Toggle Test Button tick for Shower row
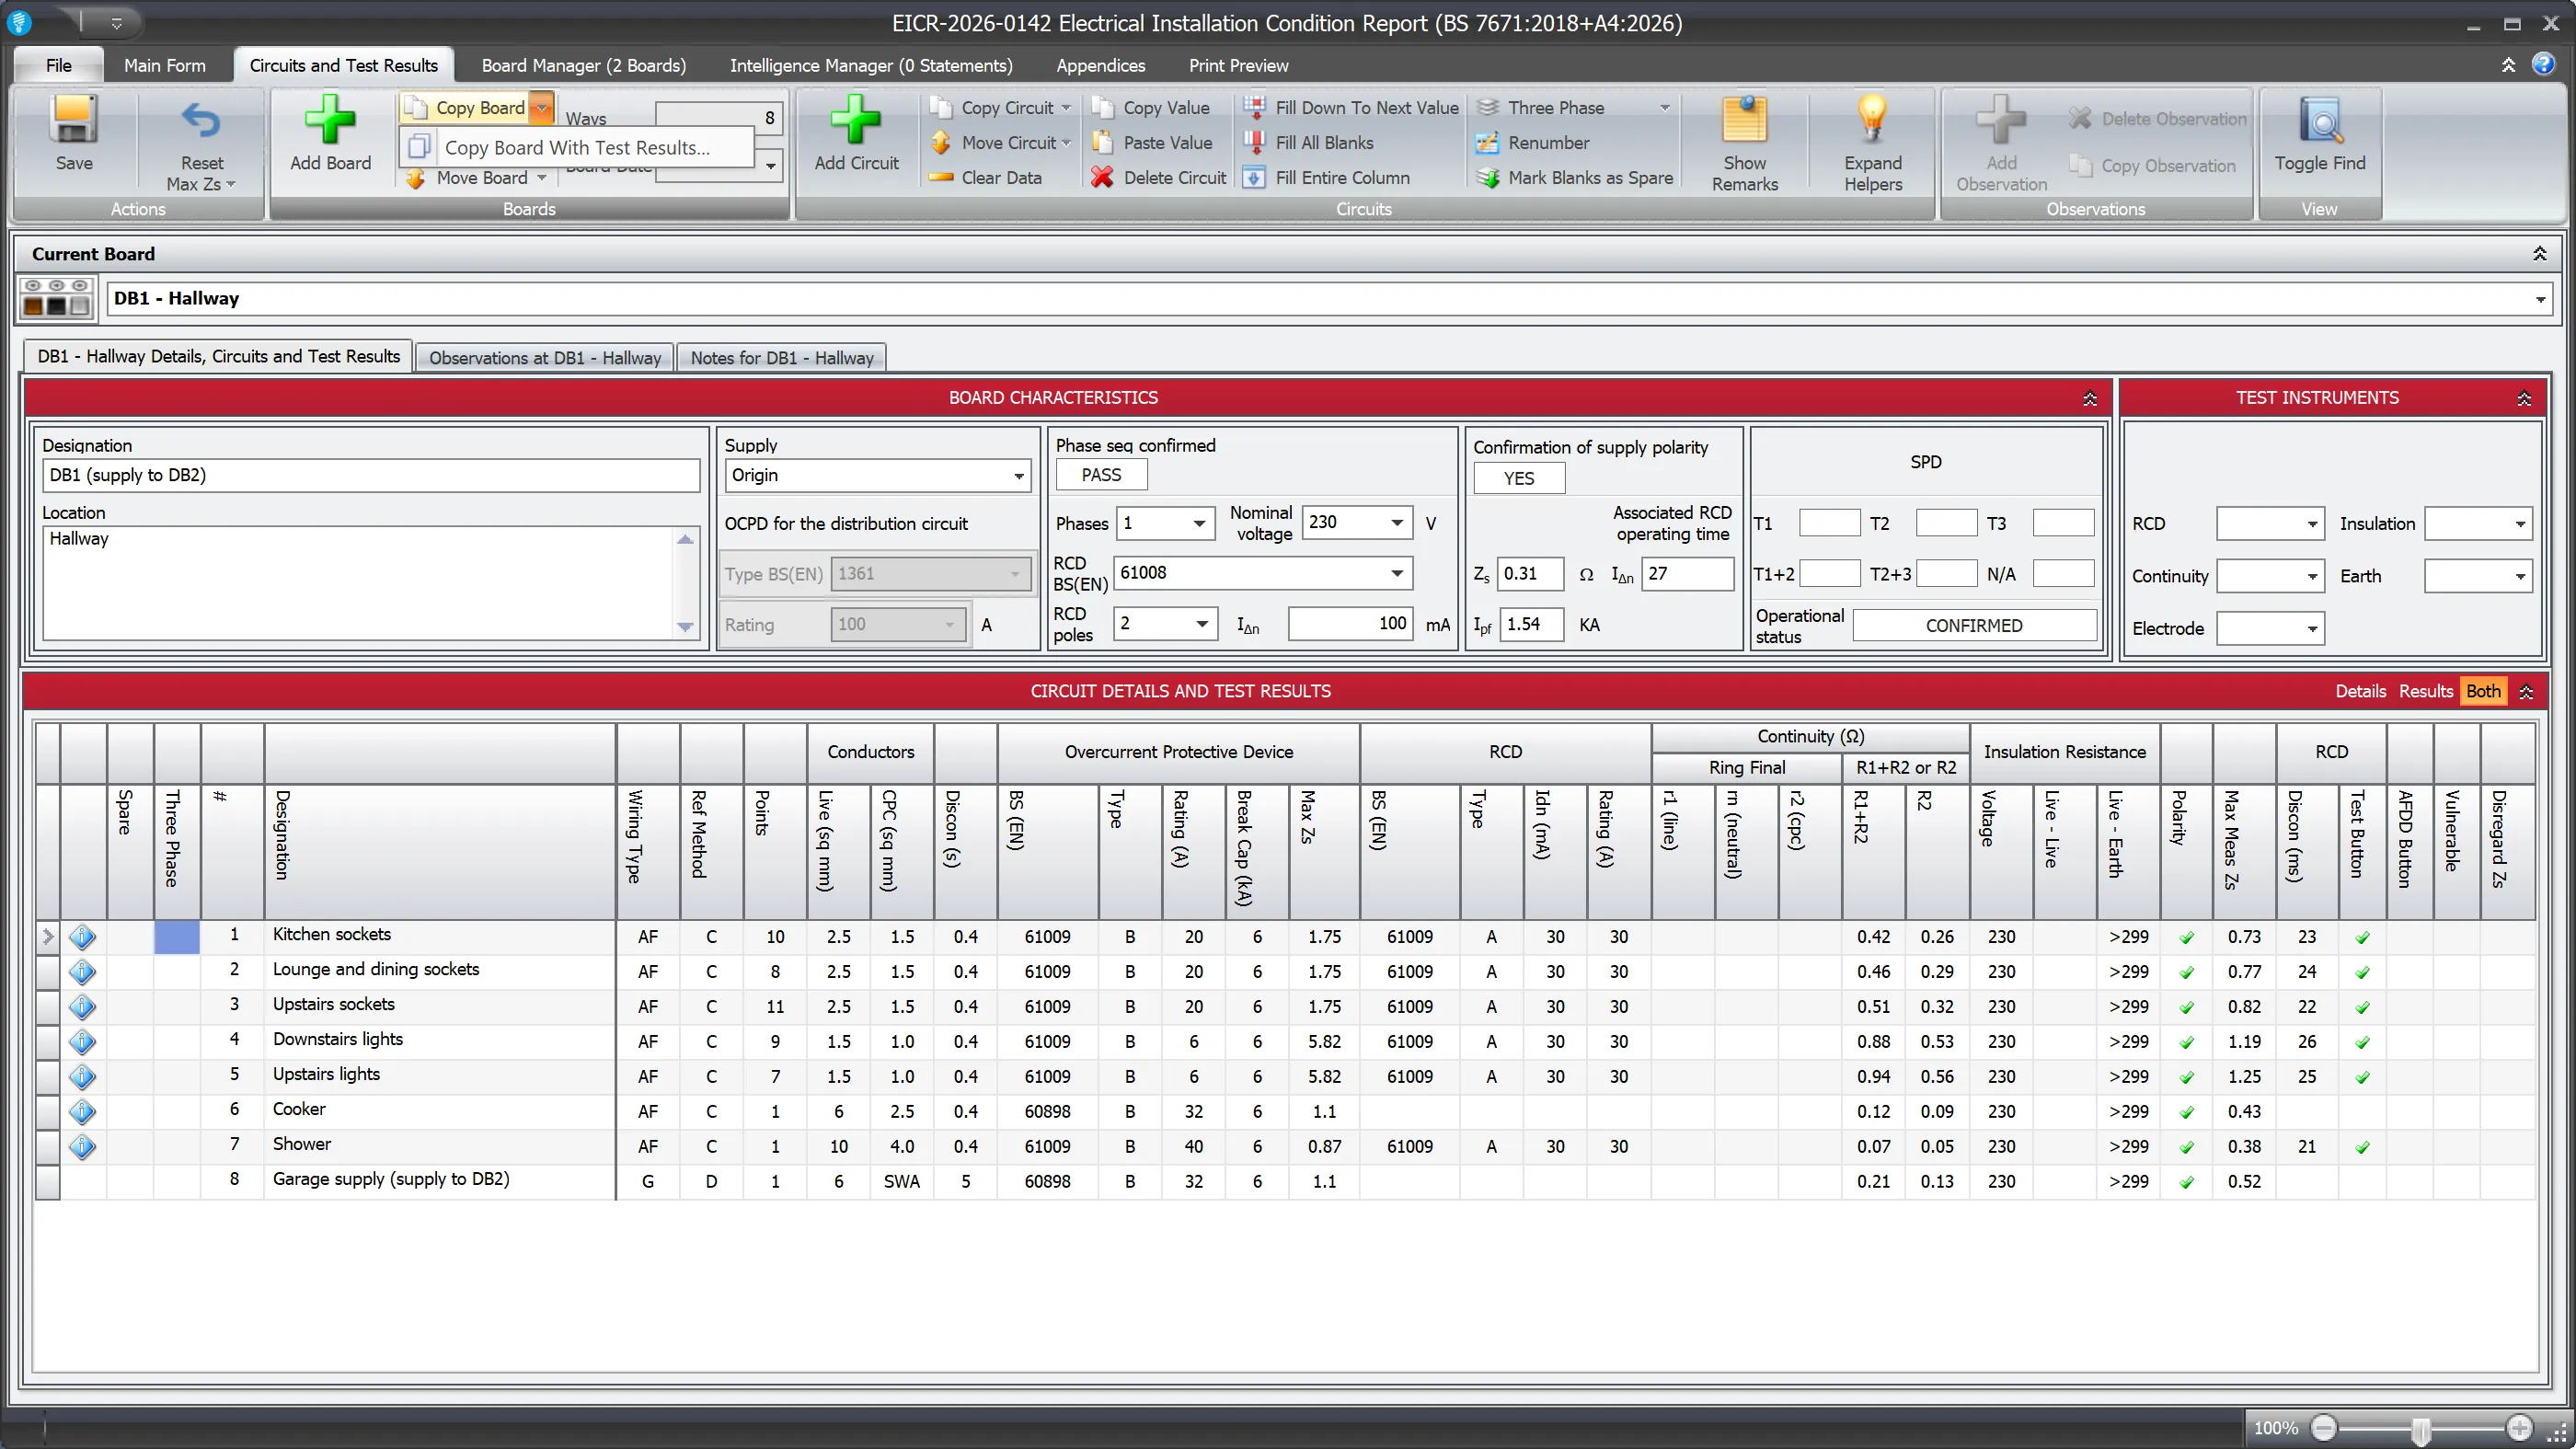This screenshot has height=1449, width=2576. tap(2362, 1146)
